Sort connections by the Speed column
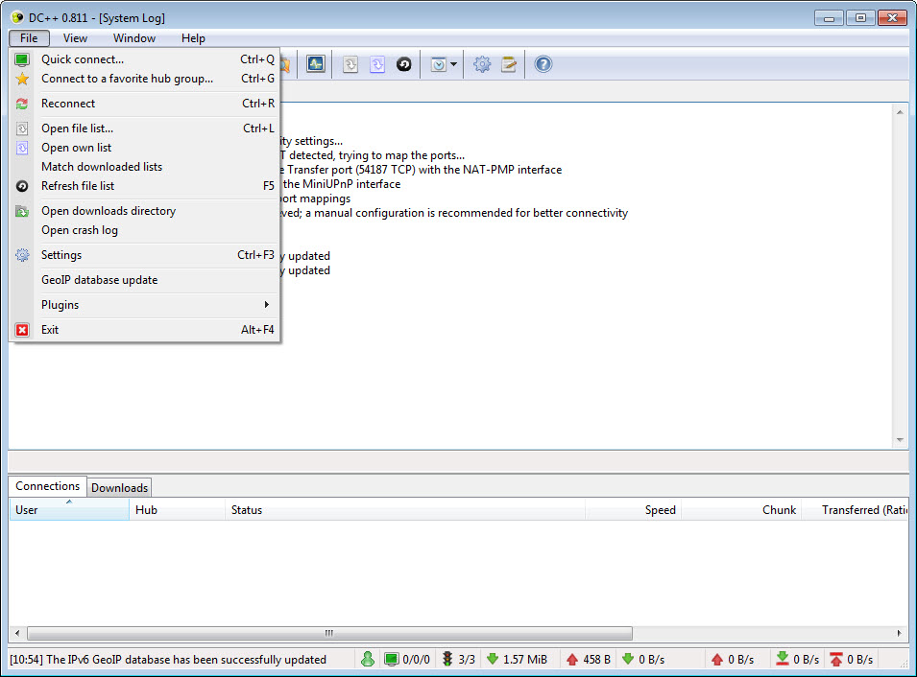917x677 pixels. [x=634, y=510]
